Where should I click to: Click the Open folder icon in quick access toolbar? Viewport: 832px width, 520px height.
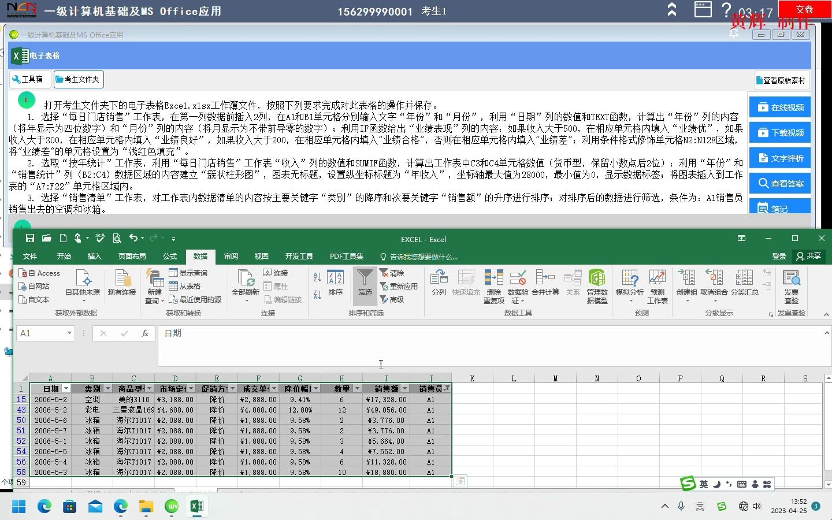pos(47,238)
